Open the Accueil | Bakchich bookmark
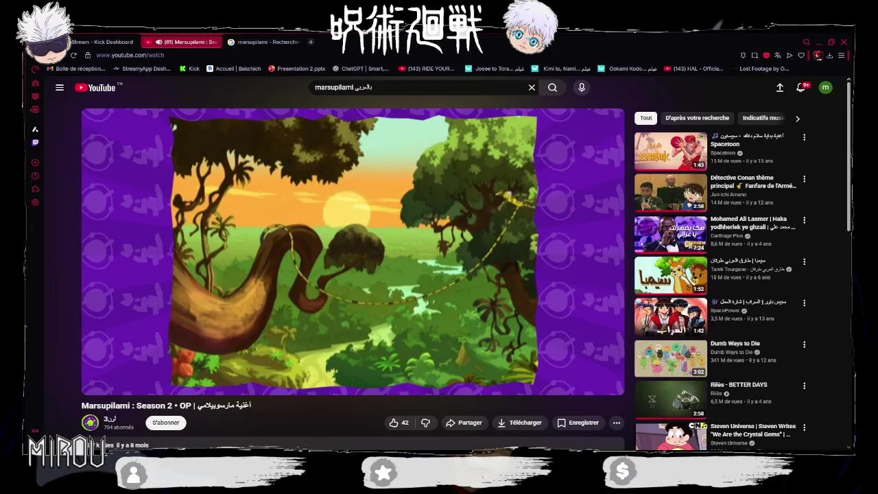 (x=233, y=69)
